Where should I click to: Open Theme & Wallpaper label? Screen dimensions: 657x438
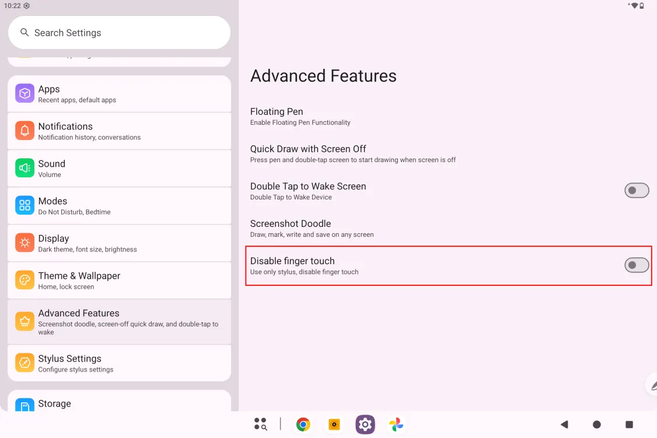click(79, 275)
